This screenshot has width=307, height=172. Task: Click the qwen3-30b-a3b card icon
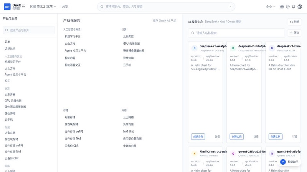coord(272,154)
